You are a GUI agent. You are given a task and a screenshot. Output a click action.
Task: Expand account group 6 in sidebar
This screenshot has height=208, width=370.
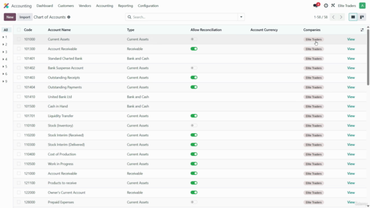5,74
